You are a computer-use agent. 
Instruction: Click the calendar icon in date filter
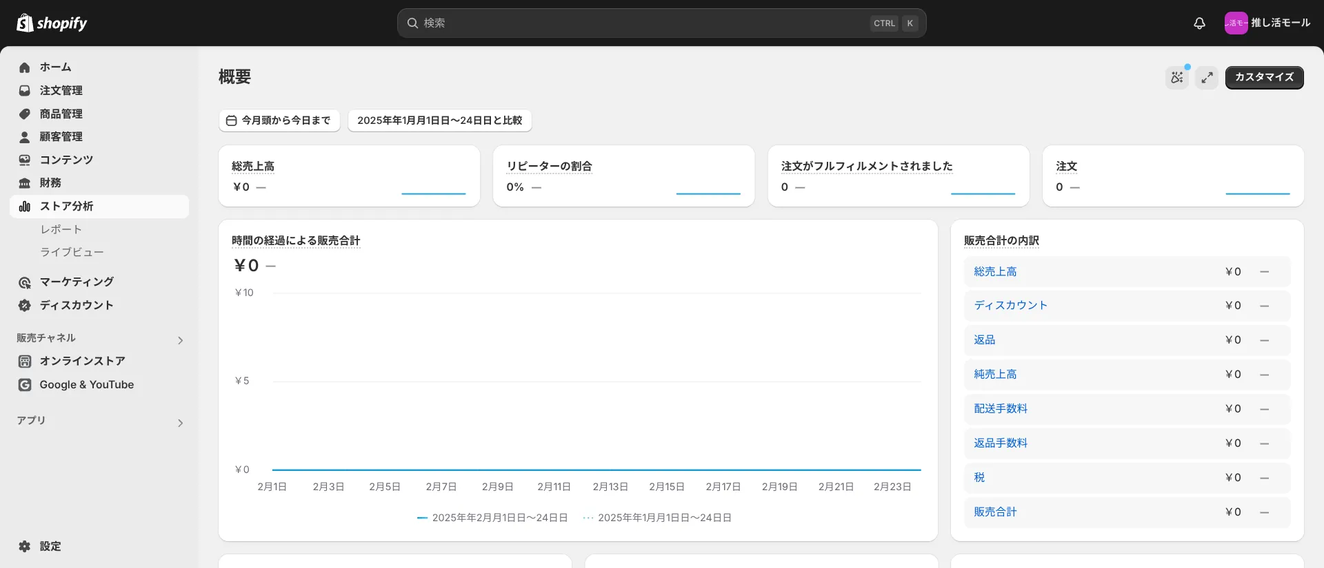[x=232, y=120]
